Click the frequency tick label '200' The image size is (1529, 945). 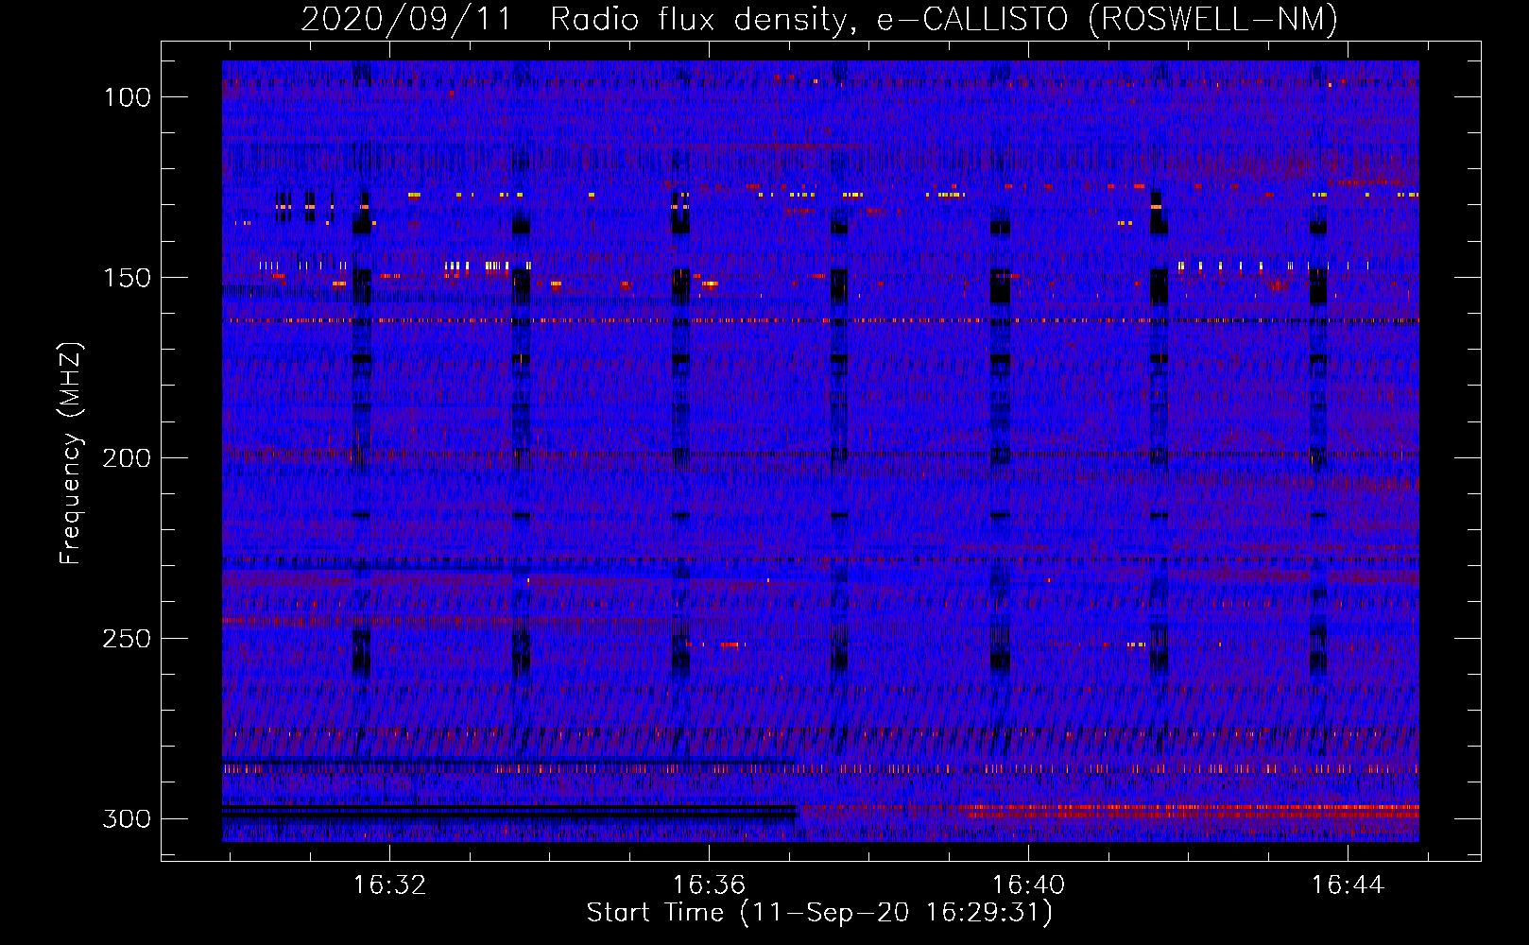coord(127,458)
